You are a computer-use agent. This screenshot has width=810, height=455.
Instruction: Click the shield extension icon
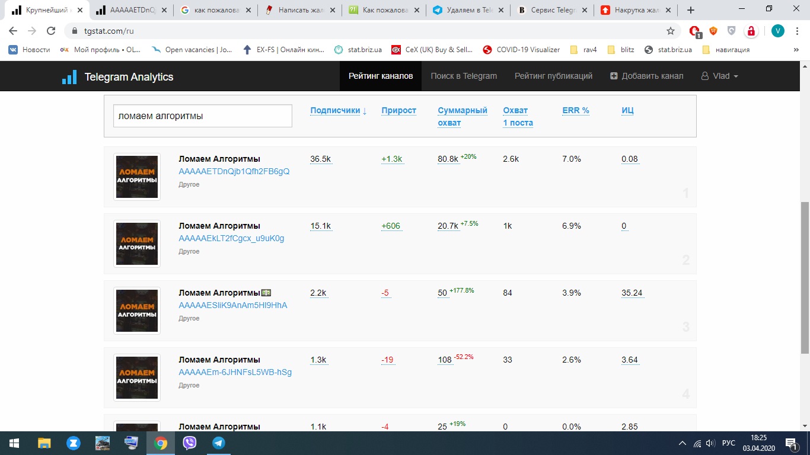(732, 31)
